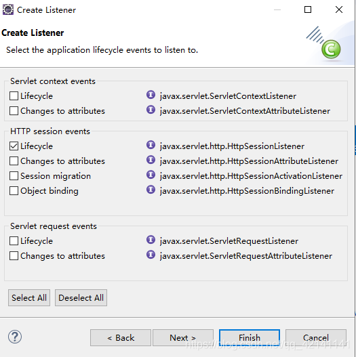
Task: Go back with the Back button
Action: point(121,337)
